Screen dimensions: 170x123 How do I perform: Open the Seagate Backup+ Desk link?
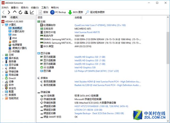99,113
